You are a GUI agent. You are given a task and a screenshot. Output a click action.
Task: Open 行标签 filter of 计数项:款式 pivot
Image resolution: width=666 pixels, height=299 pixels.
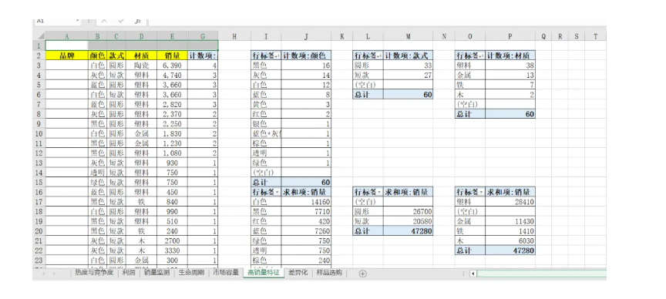(x=379, y=55)
